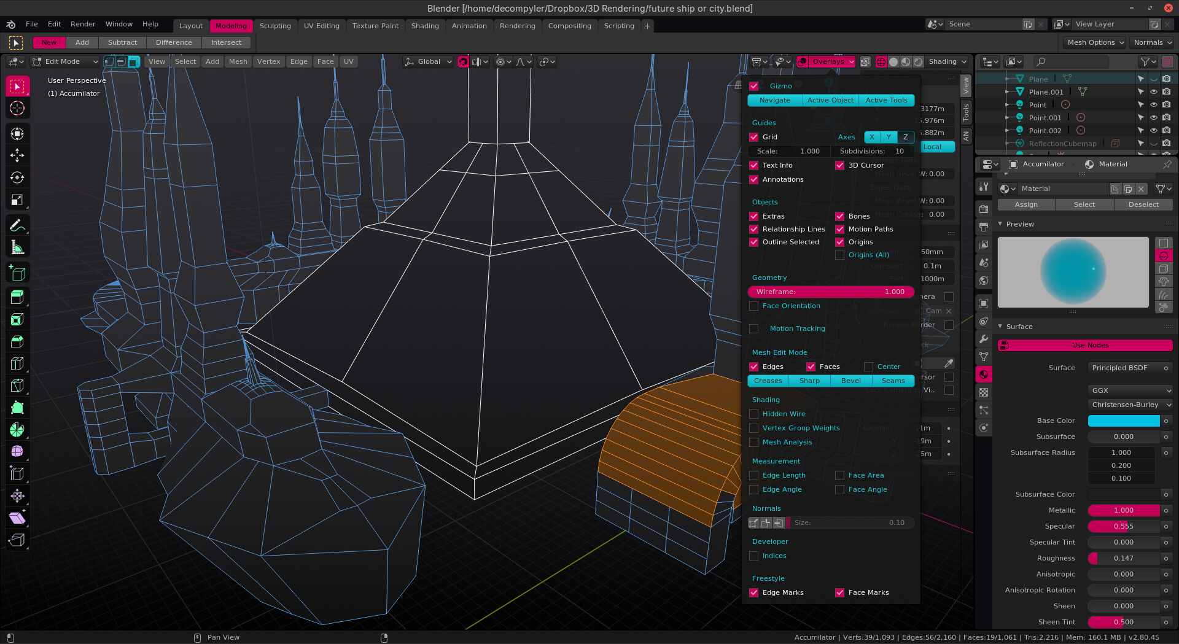Choose the Measure tool

pos(17,247)
